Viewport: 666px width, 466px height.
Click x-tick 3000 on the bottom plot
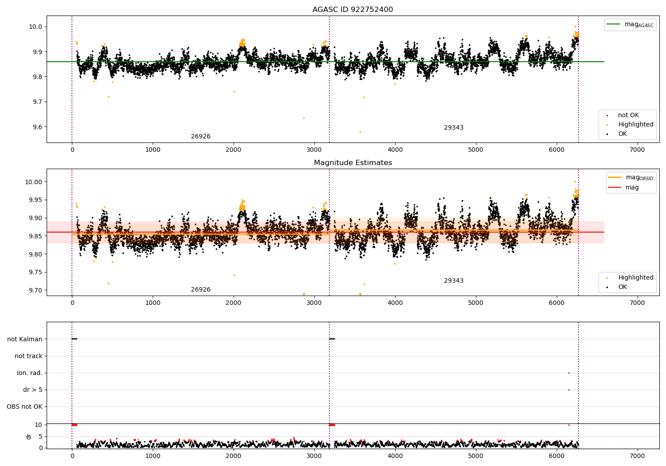coord(314,456)
